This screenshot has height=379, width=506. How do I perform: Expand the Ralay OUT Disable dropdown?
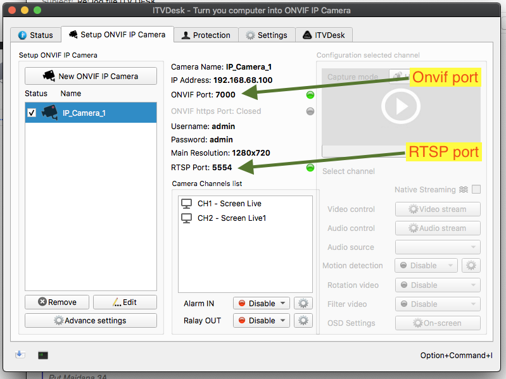pos(261,321)
